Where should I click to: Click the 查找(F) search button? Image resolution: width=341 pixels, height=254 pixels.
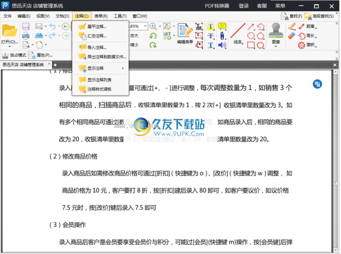pyautogui.click(x=292, y=16)
